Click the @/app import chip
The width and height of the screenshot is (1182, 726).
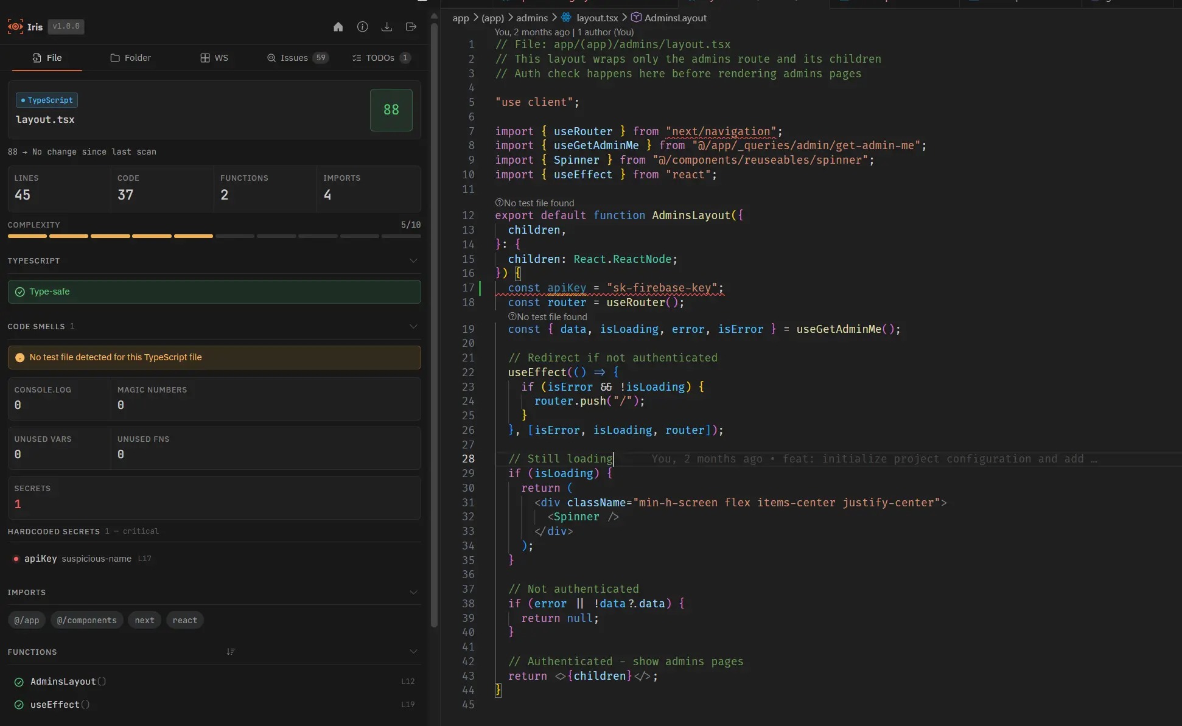[x=27, y=620]
